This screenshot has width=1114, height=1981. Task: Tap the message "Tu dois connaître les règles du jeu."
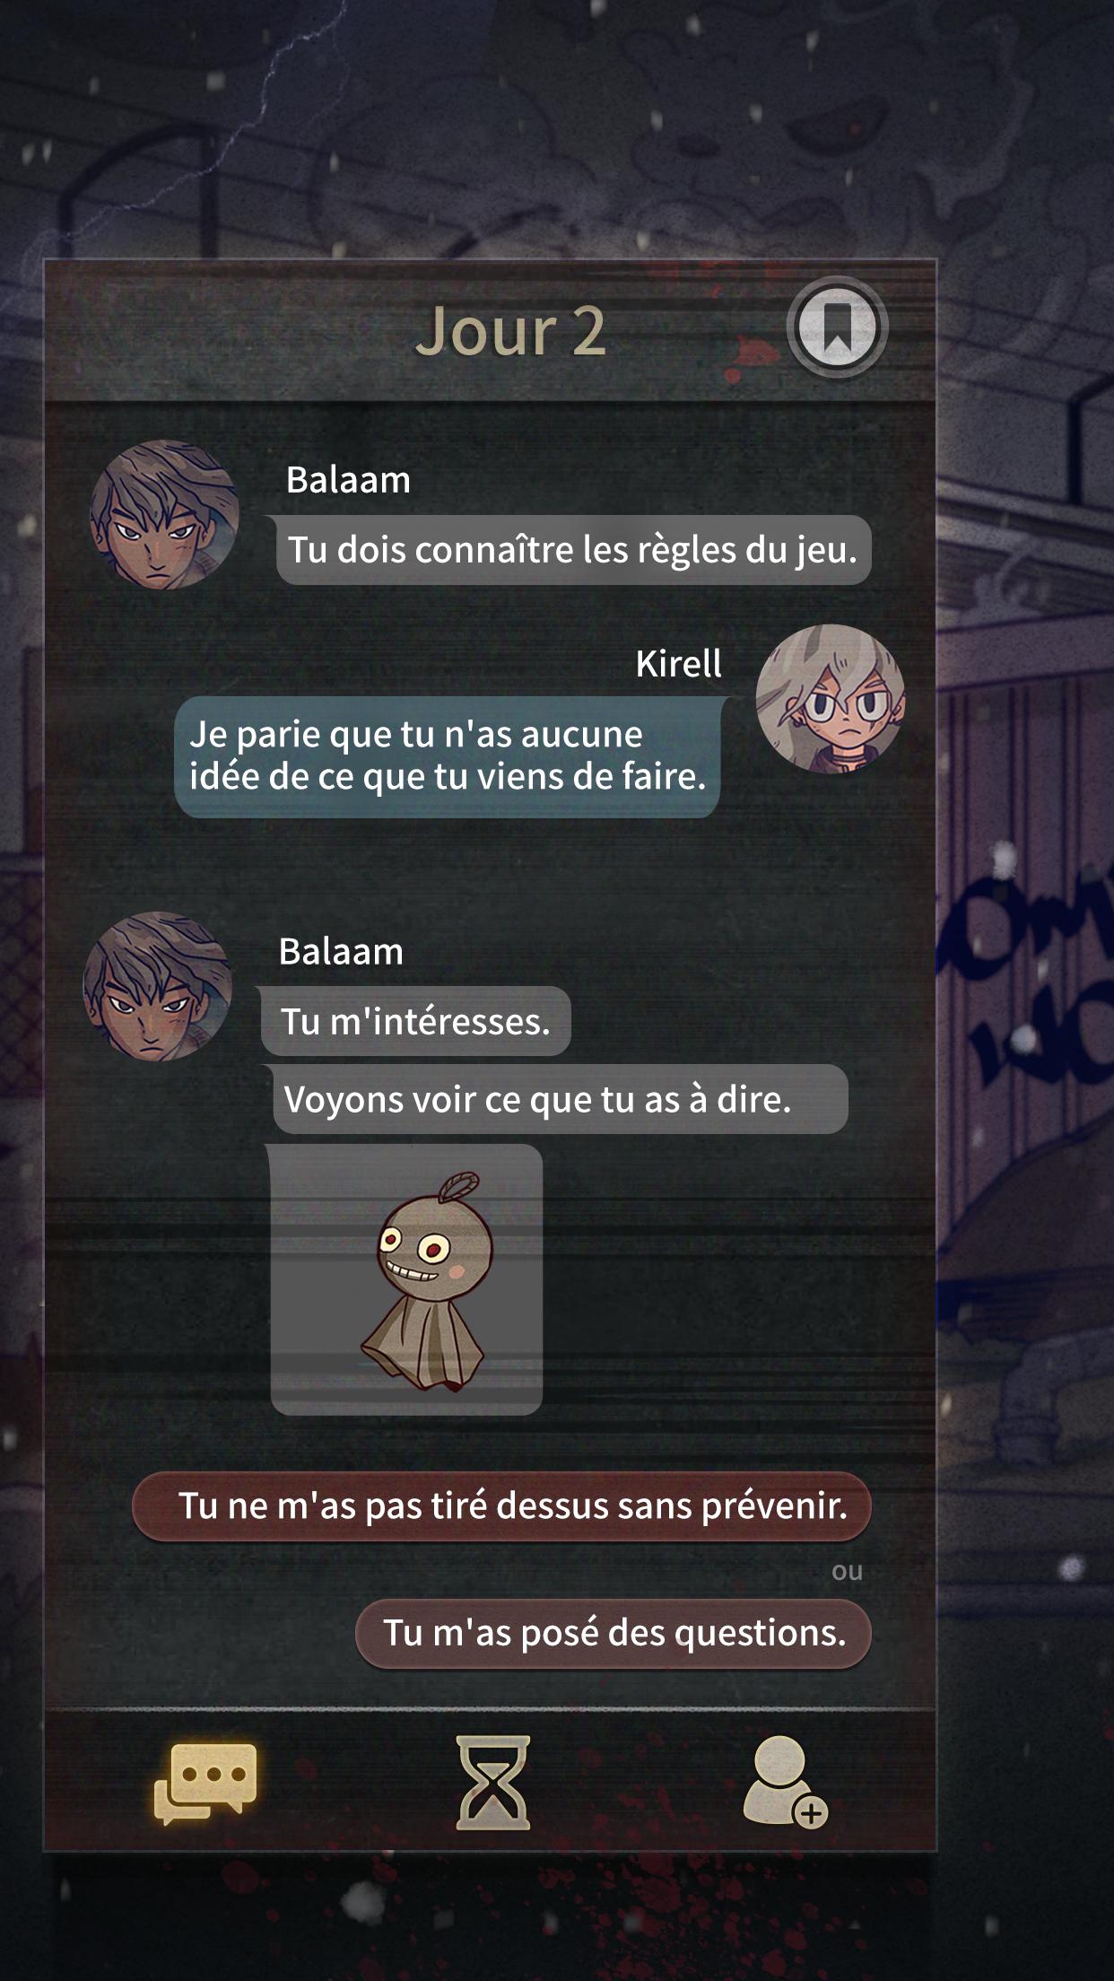coord(573,550)
